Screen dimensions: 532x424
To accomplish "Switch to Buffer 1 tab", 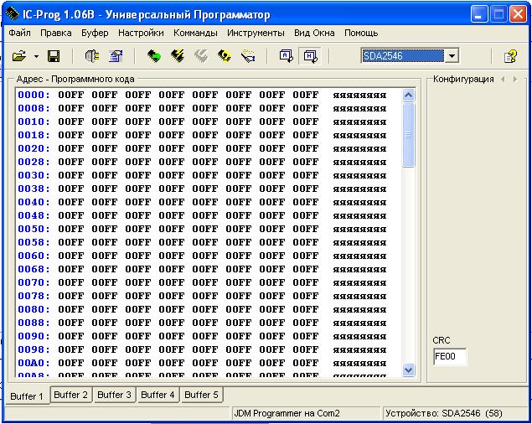I will (27, 396).
